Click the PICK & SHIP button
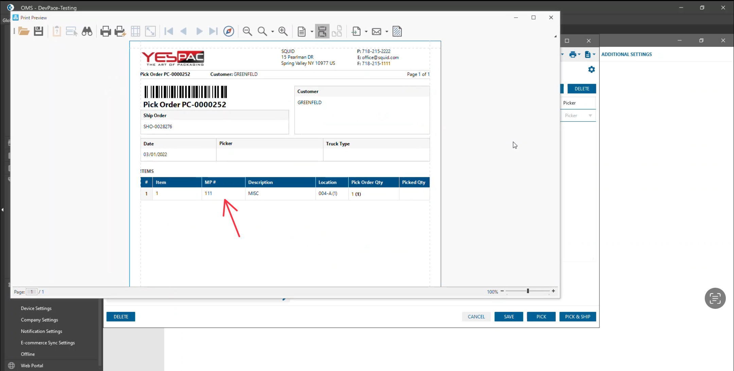This screenshot has width=734, height=371. coord(577,317)
